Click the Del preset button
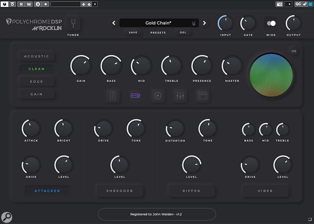This screenshot has width=314, height=224. 183,32
